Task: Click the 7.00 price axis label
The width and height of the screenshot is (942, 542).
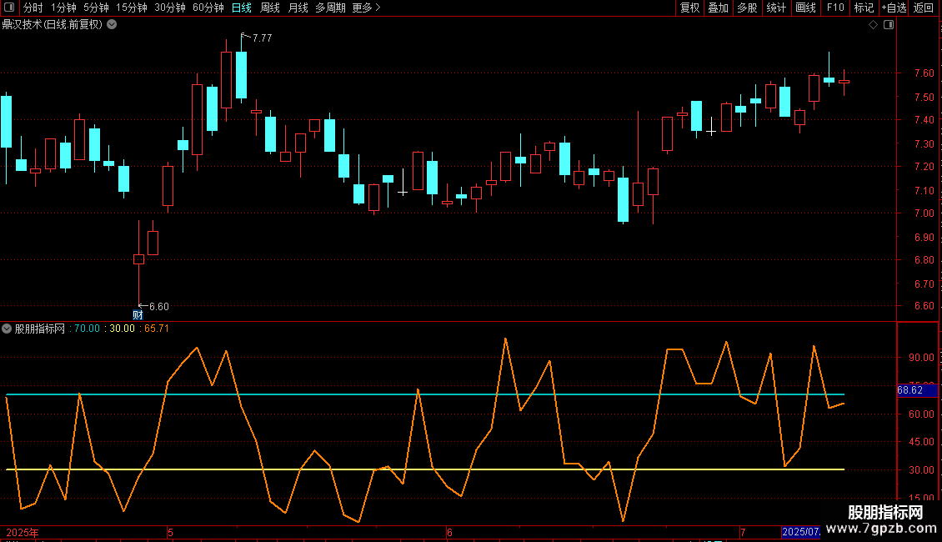Action: (924, 213)
